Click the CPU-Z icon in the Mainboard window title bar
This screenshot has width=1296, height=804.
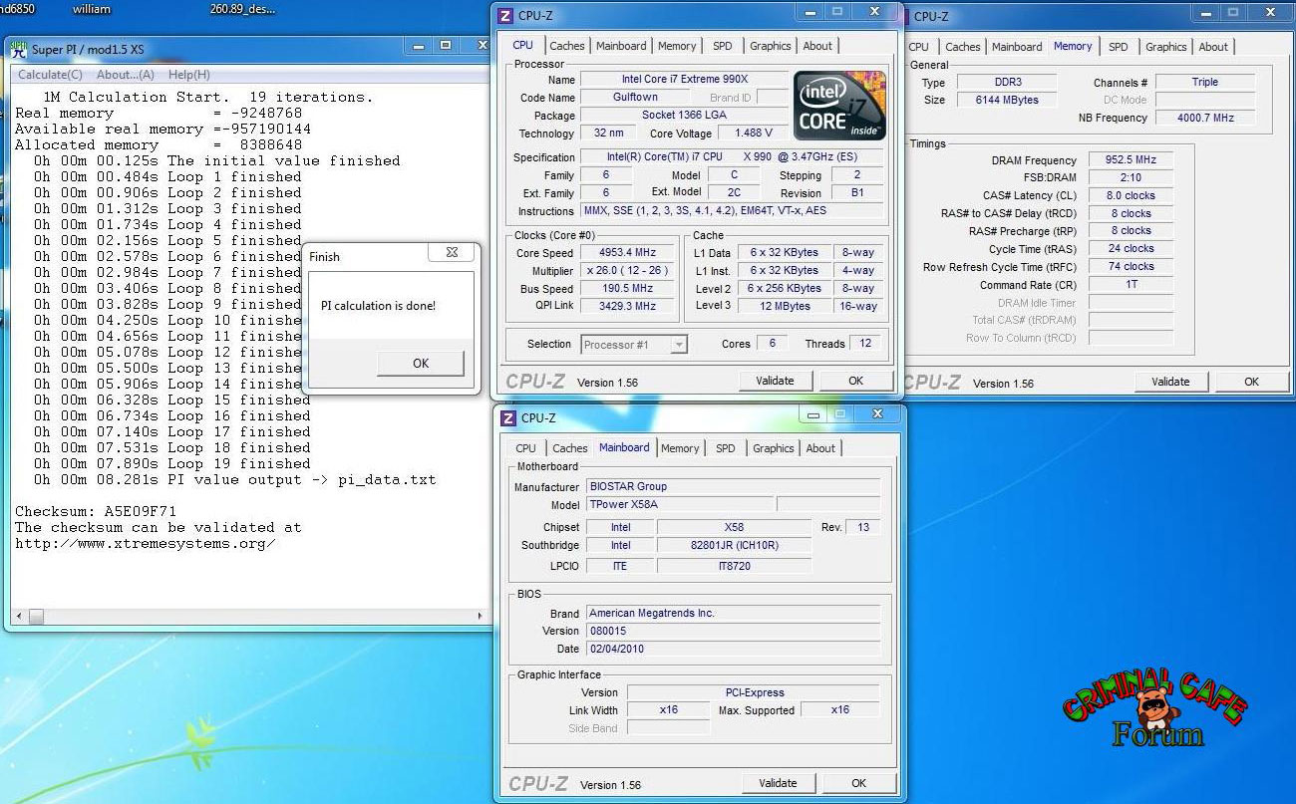coord(507,417)
